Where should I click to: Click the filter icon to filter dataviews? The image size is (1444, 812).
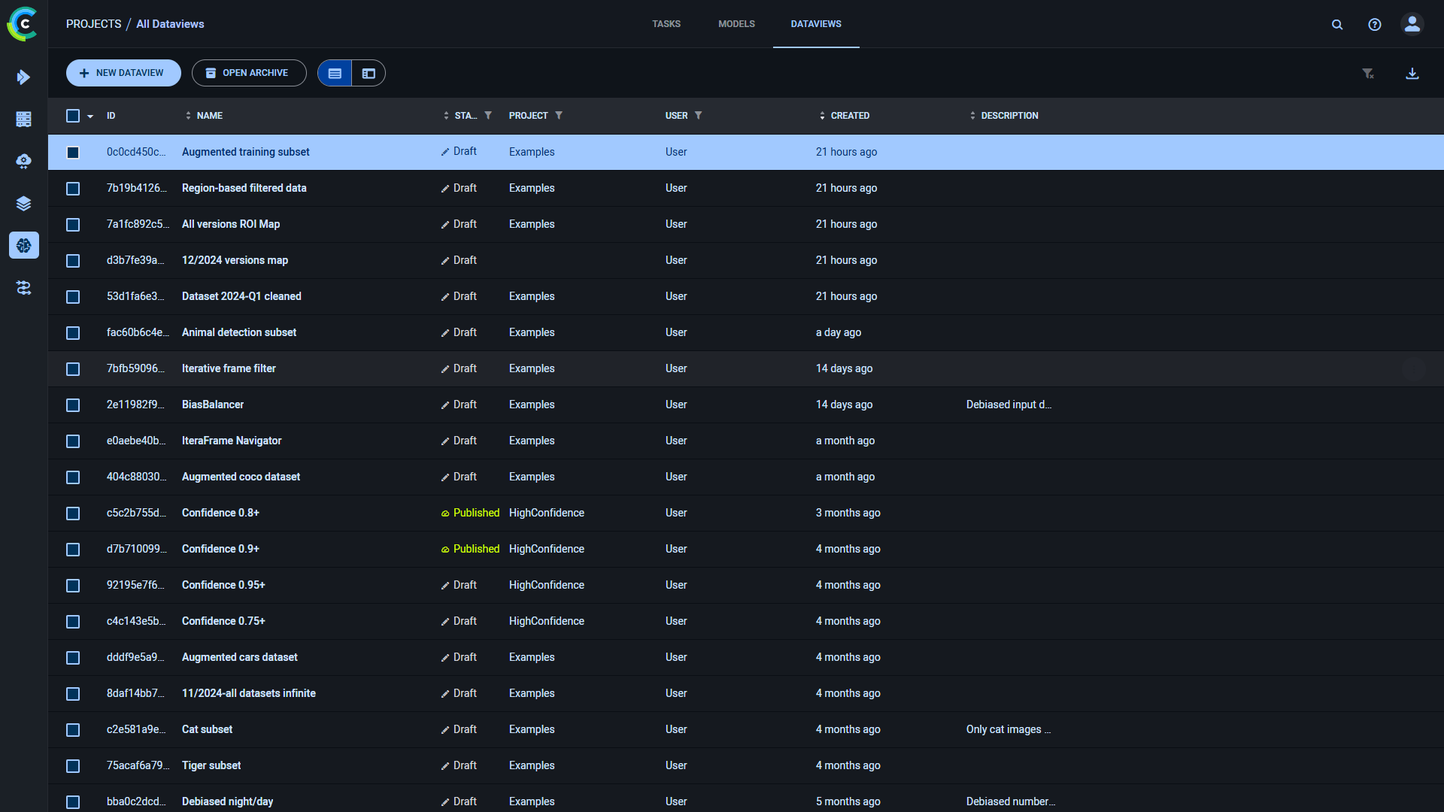(x=1367, y=72)
